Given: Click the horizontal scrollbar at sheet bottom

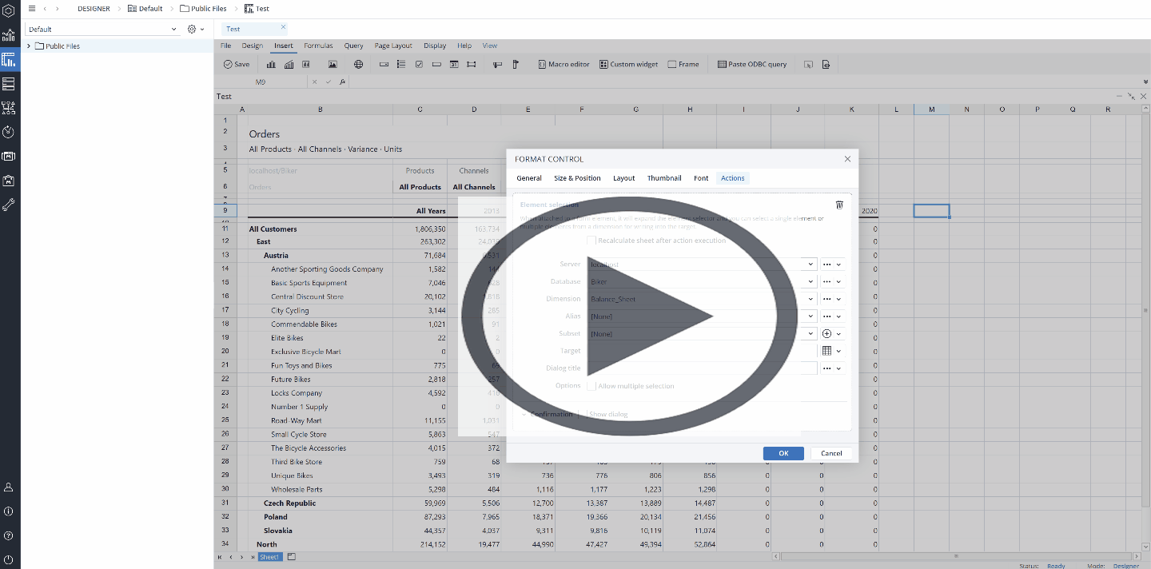Looking at the screenshot, I should pos(957,557).
